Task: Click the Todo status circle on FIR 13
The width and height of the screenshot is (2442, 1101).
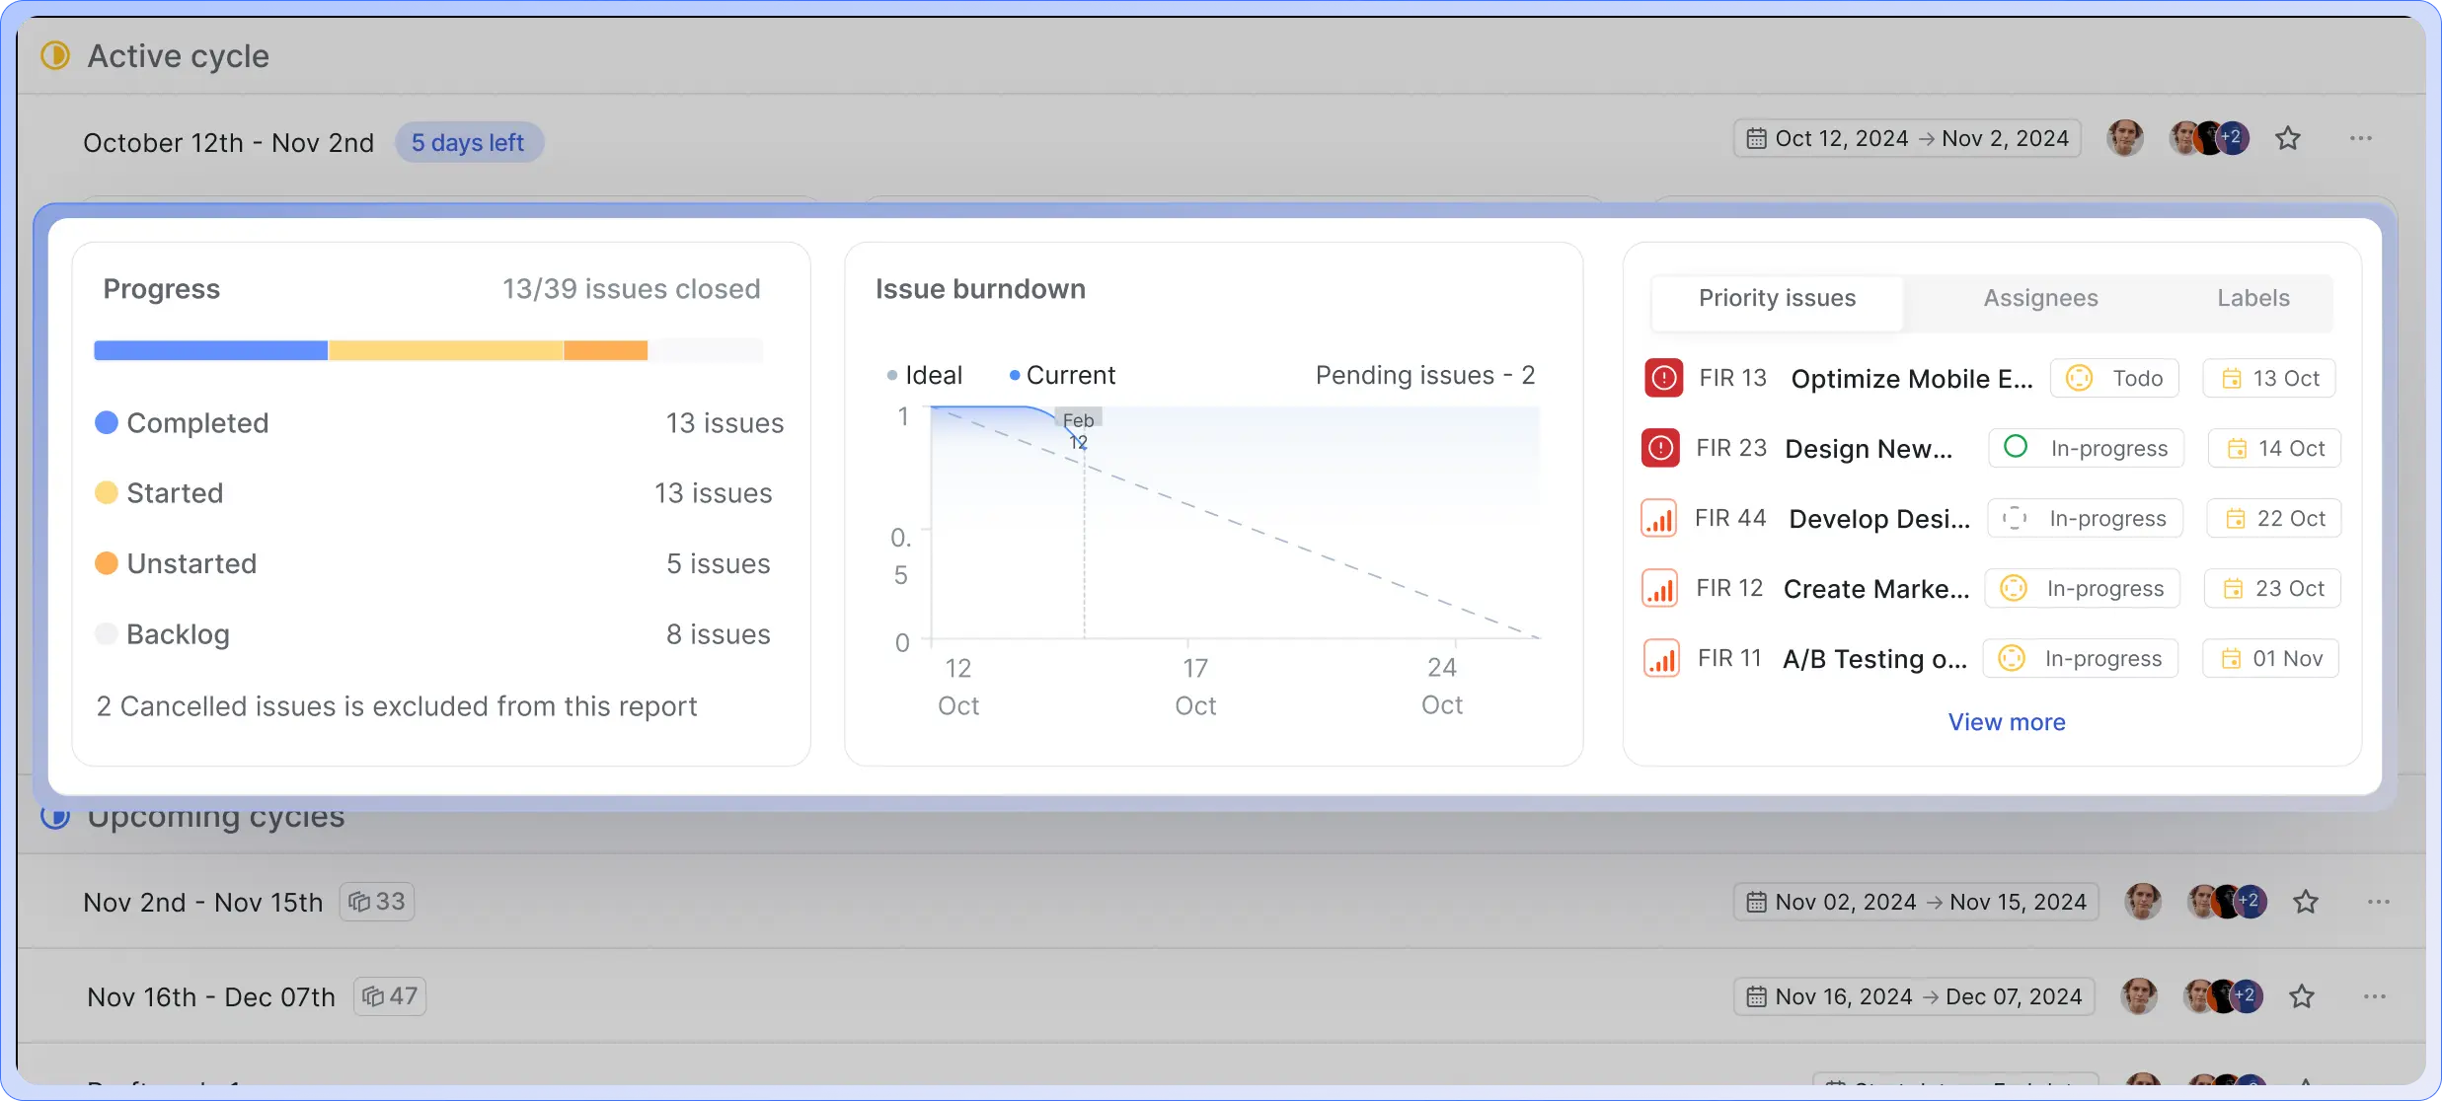Action: coord(2079,378)
